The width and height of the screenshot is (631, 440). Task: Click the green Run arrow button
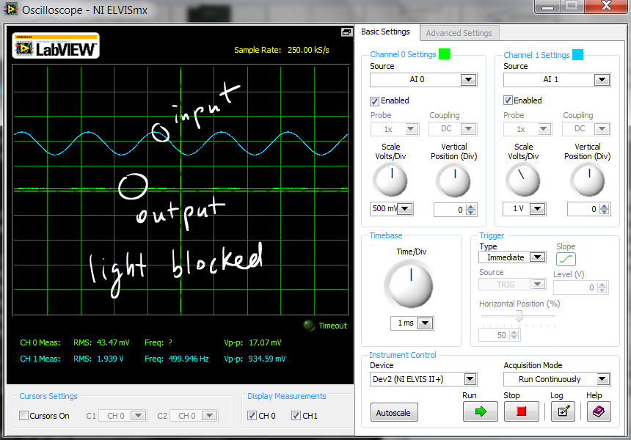[481, 411]
